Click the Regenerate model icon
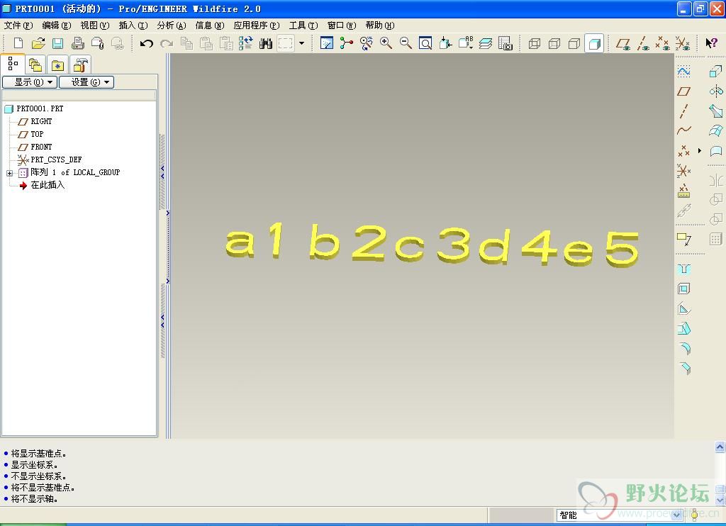This screenshot has width=726, height=526. click(246, 43)
